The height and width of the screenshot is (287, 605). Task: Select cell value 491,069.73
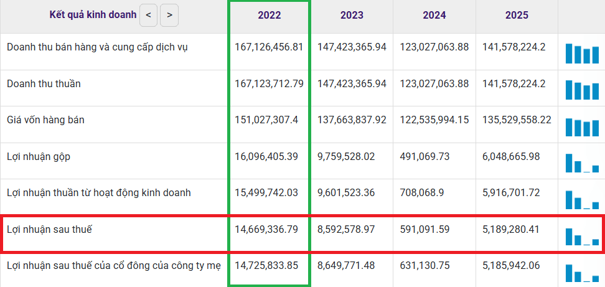point(424,157)
